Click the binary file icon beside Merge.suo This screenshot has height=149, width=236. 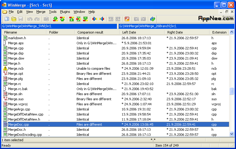coord(5,99)
